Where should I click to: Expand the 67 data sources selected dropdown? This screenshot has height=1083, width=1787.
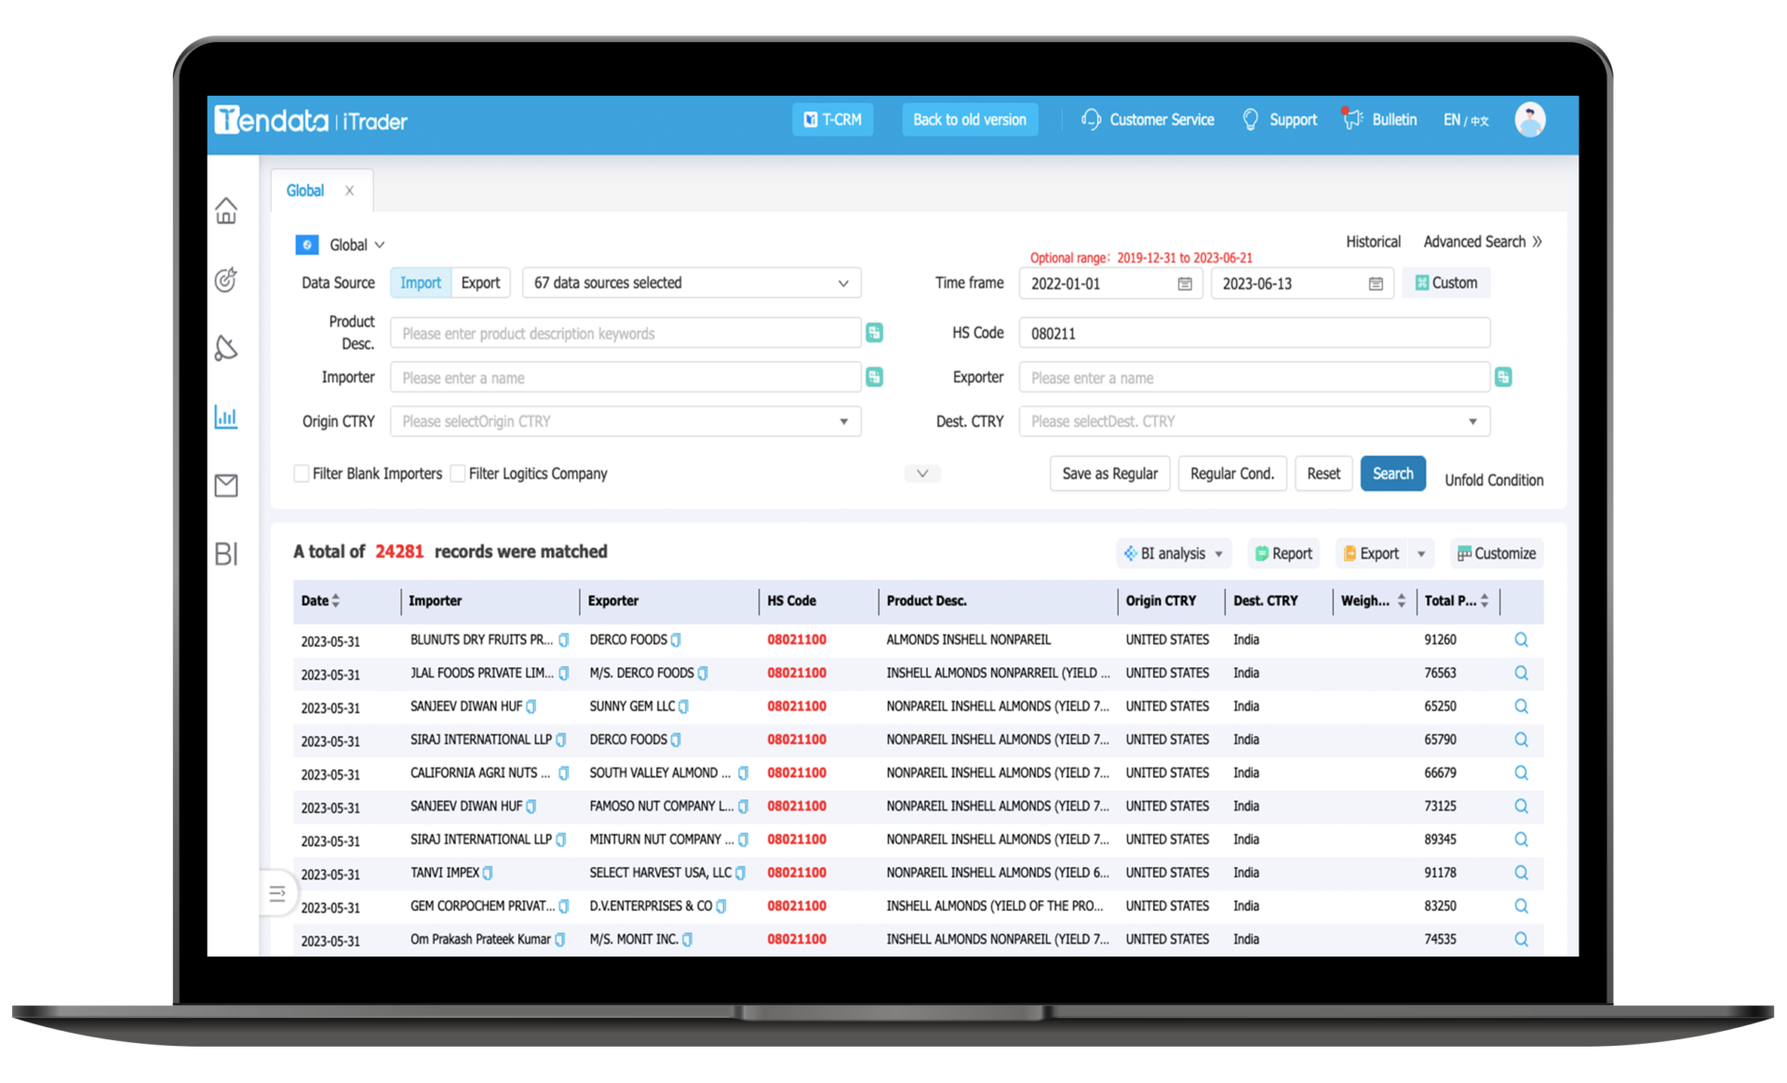coord(691,283)
